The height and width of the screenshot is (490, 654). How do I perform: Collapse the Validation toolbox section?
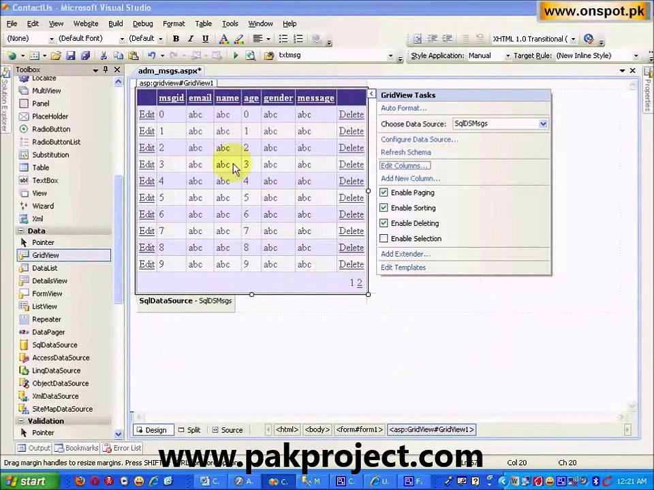tap(21, 421)
